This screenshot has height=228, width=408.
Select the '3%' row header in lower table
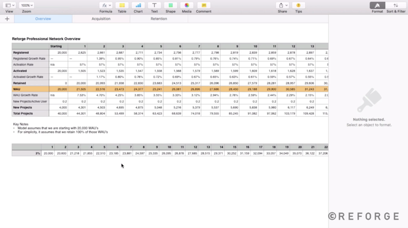pos(27,153)
